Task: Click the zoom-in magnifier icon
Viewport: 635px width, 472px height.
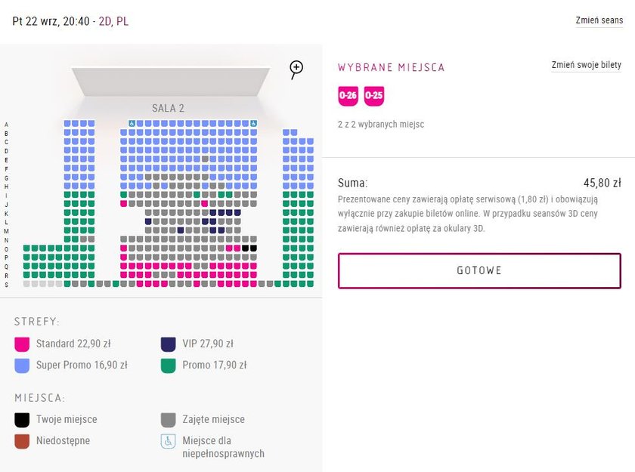Action: click(296, 69)
